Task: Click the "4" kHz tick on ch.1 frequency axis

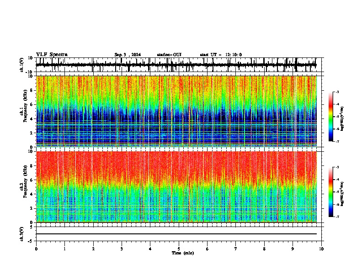Action: click(x=32, y=119)
